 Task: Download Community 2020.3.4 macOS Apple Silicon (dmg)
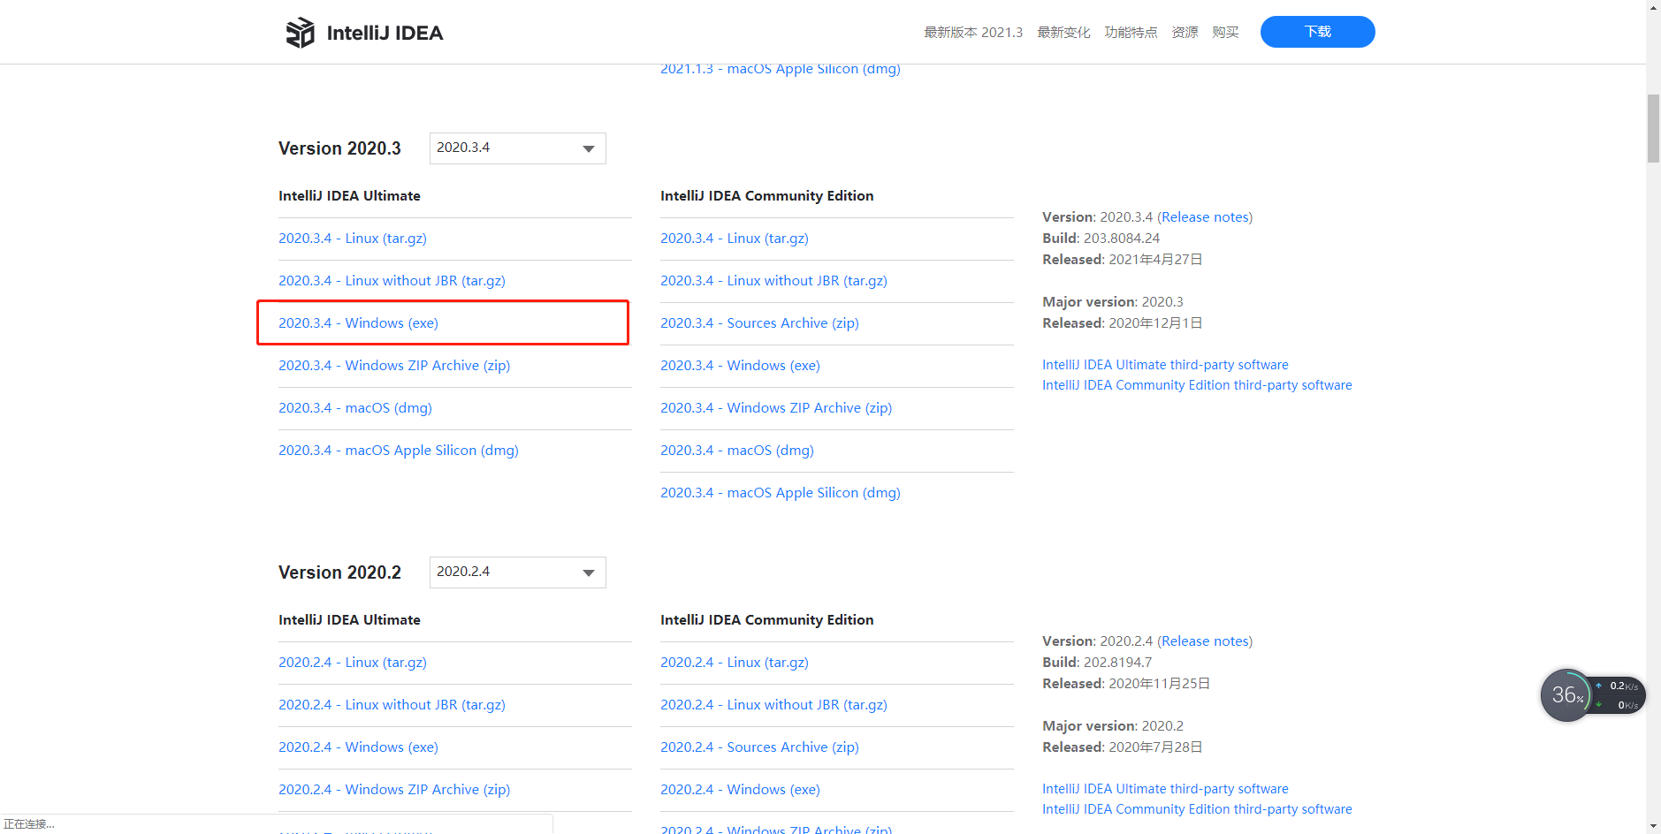click(x=781, y=493)
